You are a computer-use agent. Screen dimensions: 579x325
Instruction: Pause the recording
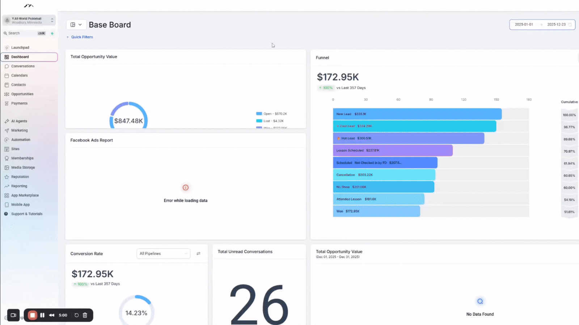[x=42, y=315]
